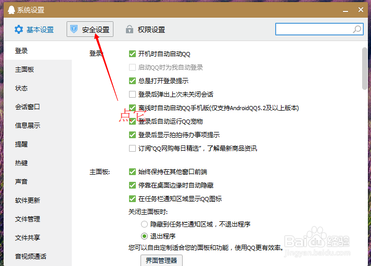This screenshot has height=266, width=371.
Task: Toggle 停靠在桌面边缘时自动隐藏
Action: [132, 185]
